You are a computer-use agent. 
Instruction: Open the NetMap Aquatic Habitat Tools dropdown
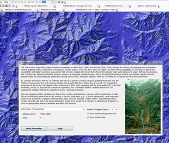[x=53, y=6]
